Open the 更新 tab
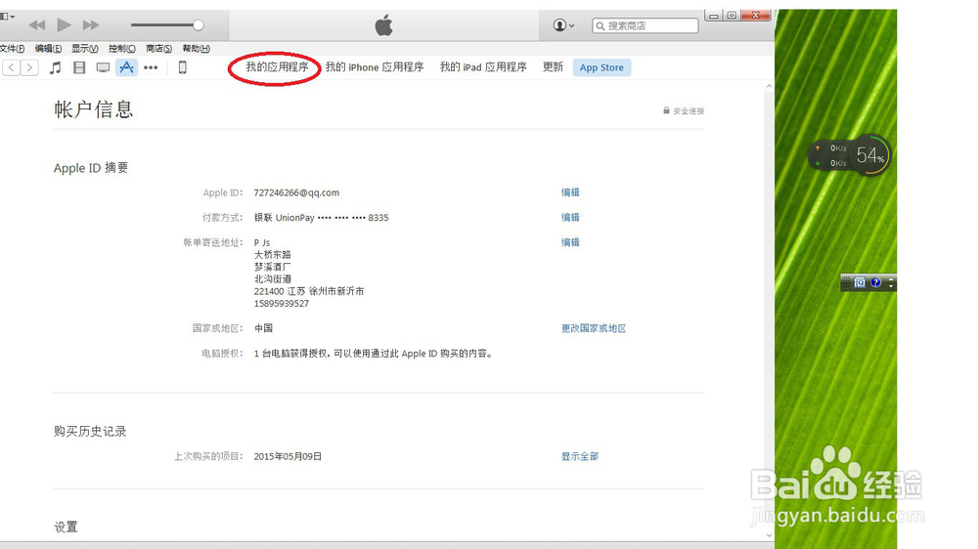This screenshot has width=978, height=549. click(553, 66)
